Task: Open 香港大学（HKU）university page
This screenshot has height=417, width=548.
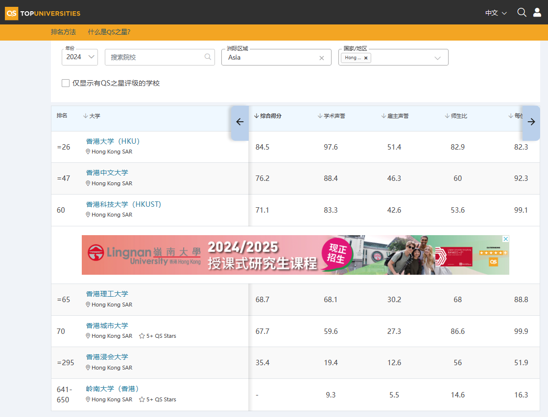Action: pyautogui.click(x=113, y=141)
